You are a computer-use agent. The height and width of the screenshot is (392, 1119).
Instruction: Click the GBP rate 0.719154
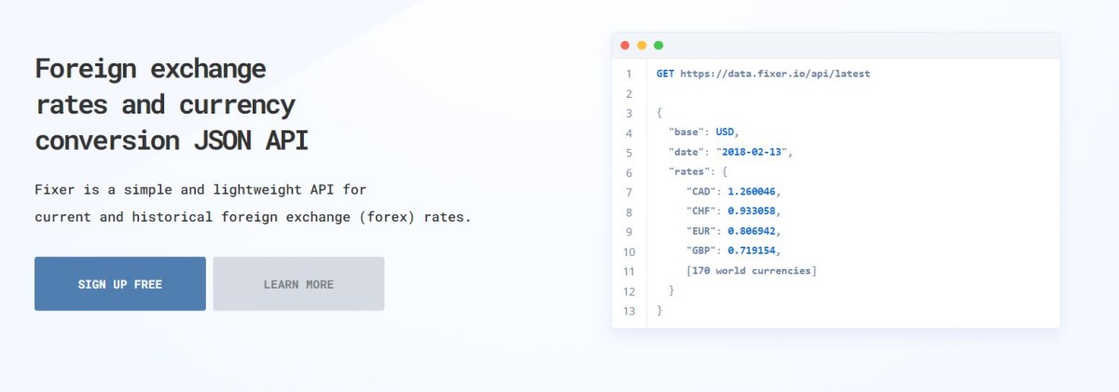coord(751,250)
